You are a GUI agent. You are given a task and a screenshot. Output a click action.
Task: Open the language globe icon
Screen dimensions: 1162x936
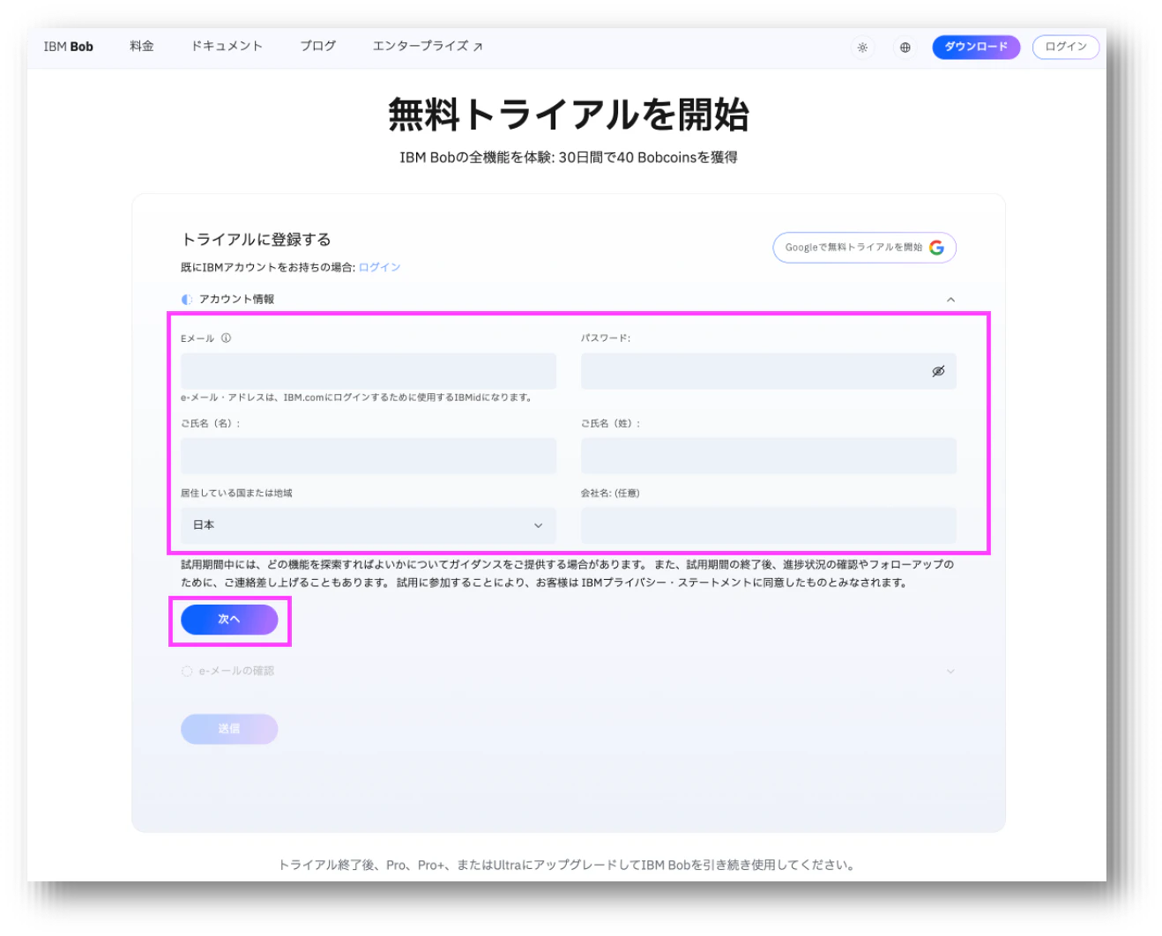pyautogui.click(x=905, y=48)
